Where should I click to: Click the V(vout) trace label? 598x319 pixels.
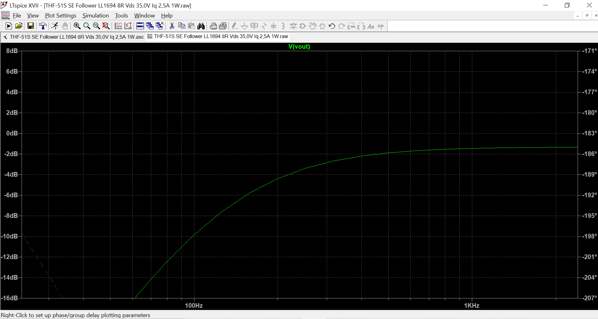pos(299,47)
